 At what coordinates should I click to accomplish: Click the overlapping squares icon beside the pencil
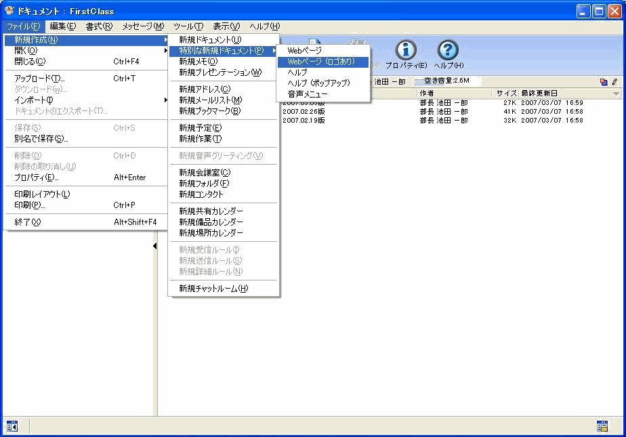(x=603, y=81)
